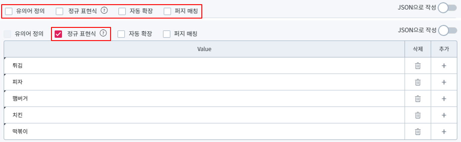This screenshot has width=461, height=142.
Task: Delete the 치킨 entry
Action: click(x=417, y=115)
